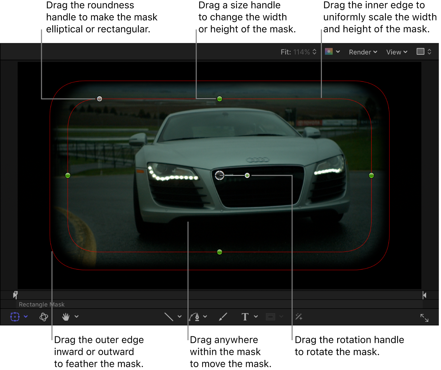Click the top green resize handle of the mask
The image size is (441, 370).
[219, 99]
